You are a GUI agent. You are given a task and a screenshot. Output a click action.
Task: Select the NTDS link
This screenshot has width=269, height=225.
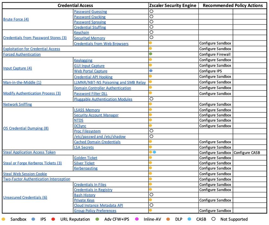click(78, 120)
